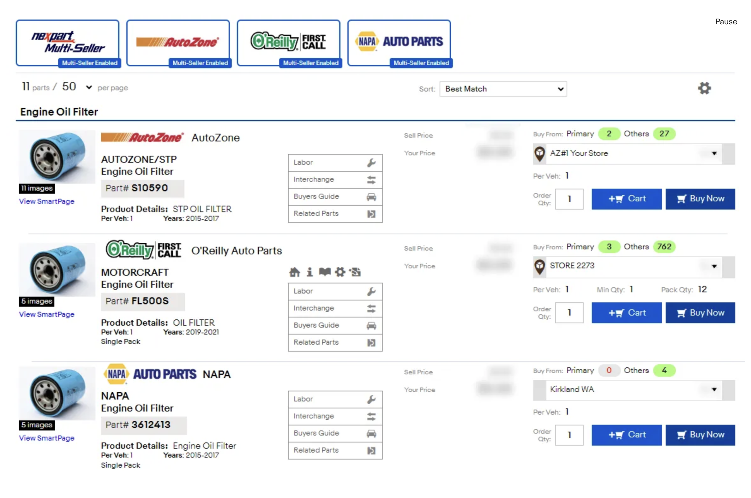Add NAPA filter 3612413 to Cart

coord(627,435)
